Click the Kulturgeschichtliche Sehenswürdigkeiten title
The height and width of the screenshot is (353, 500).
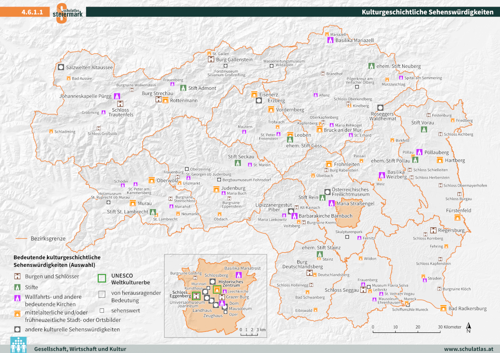click(427, 12)
